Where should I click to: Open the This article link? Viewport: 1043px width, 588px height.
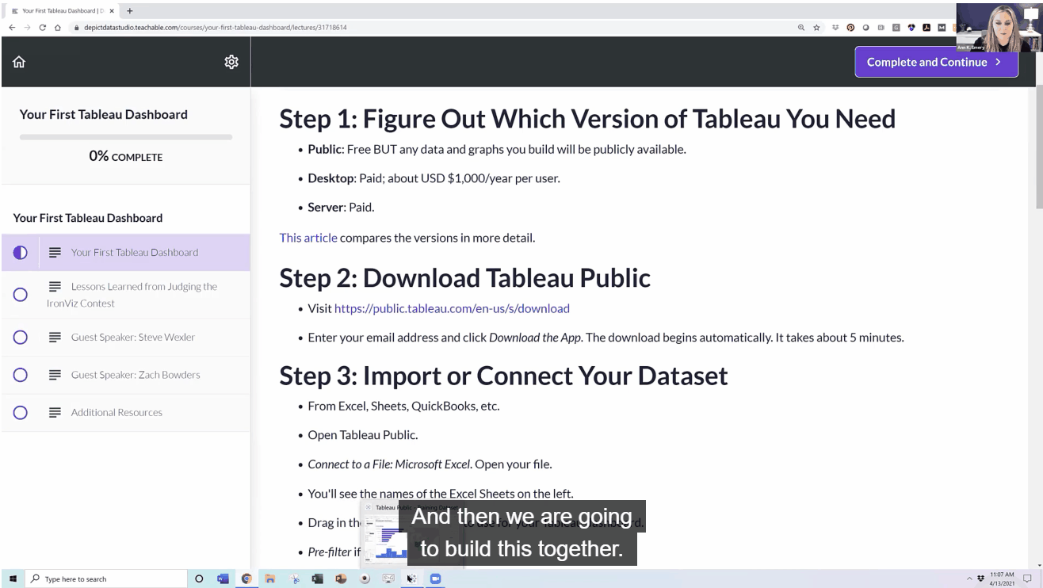click(308, 237)
